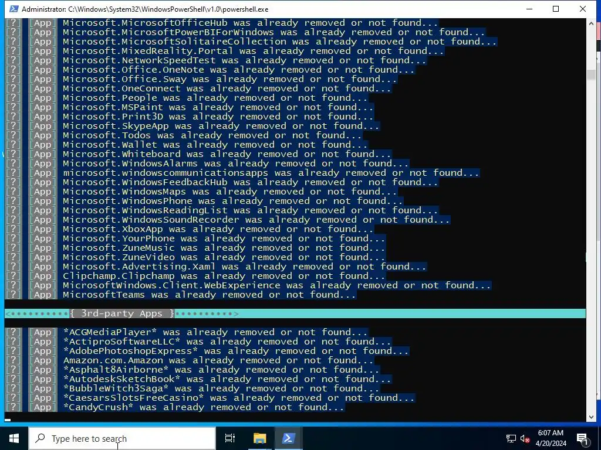Click the Microsoft.ZuneMusic line

point(195,248)
